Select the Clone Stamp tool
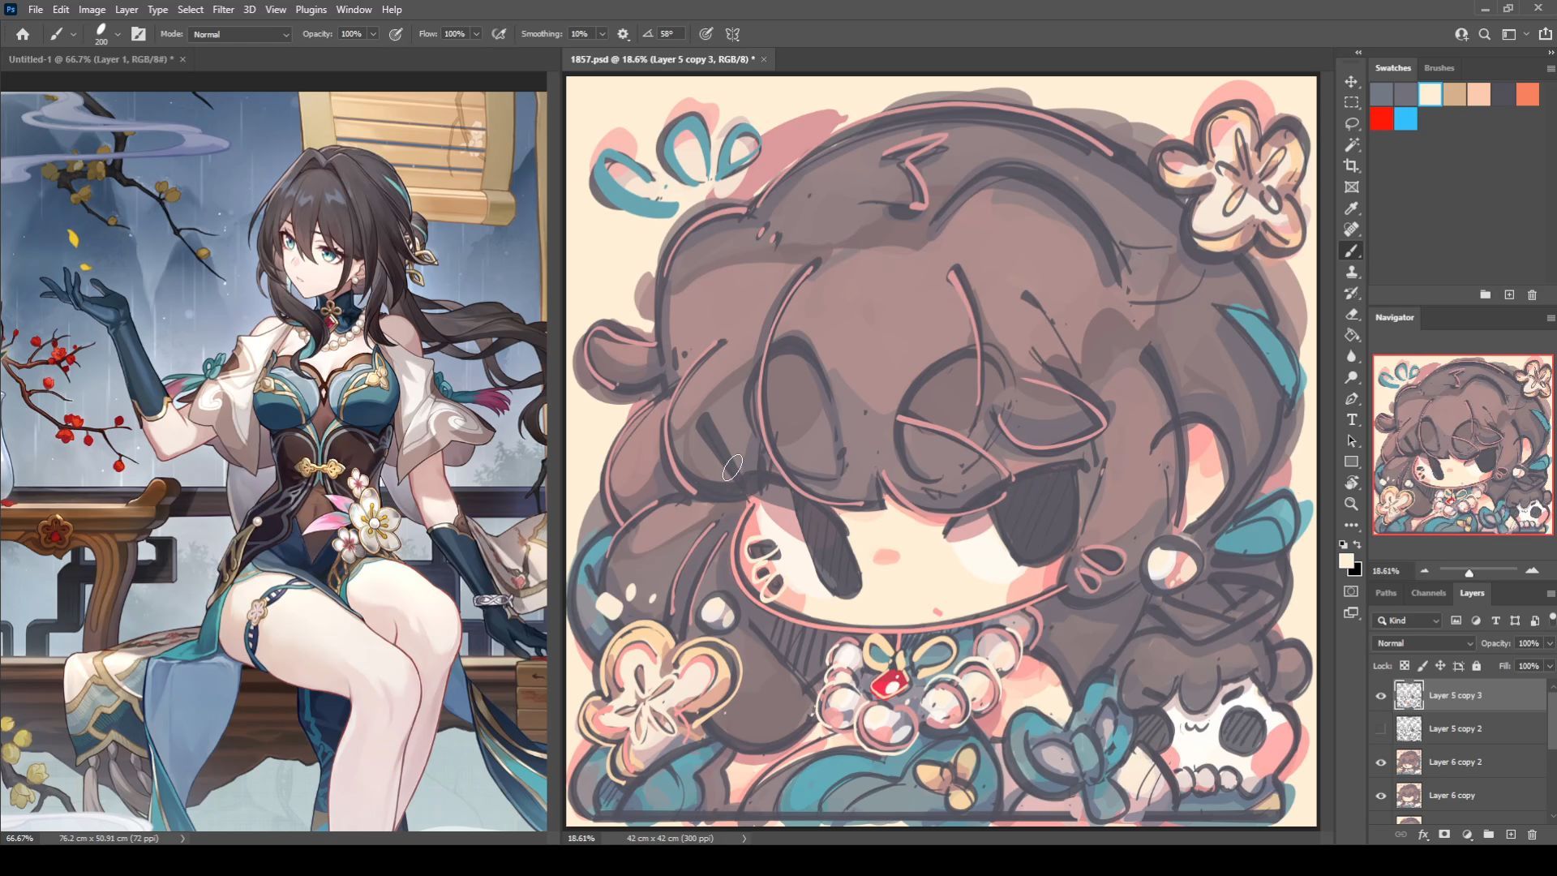 pos(1351,273)
